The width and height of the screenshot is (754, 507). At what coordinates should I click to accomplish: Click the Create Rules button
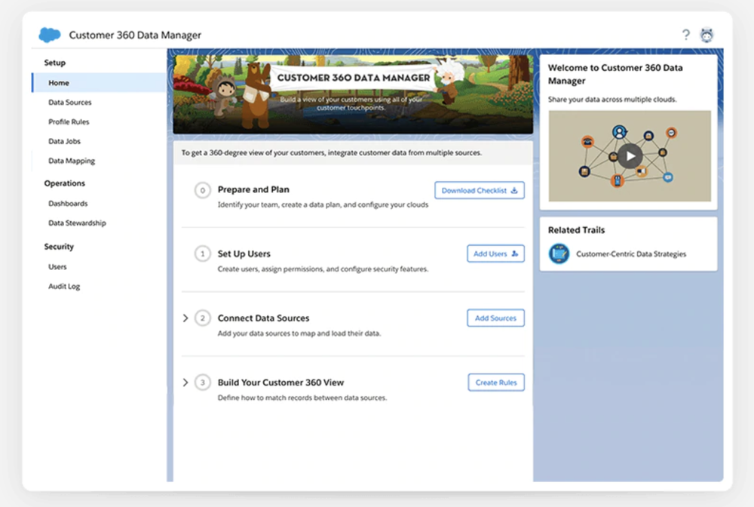496,383
